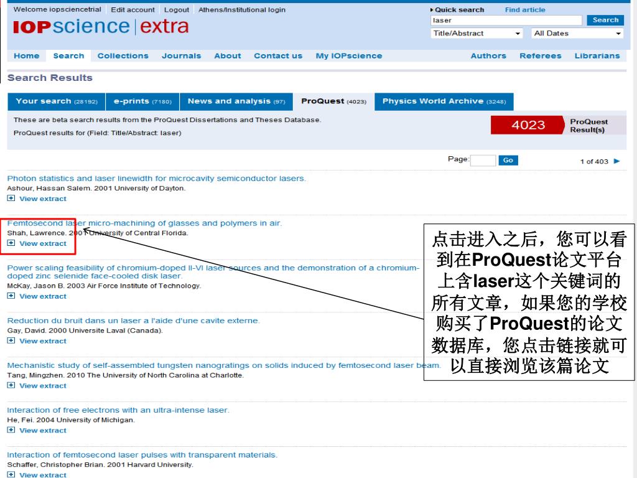Click the Search Results heading
637x478 pixels.
50,78
